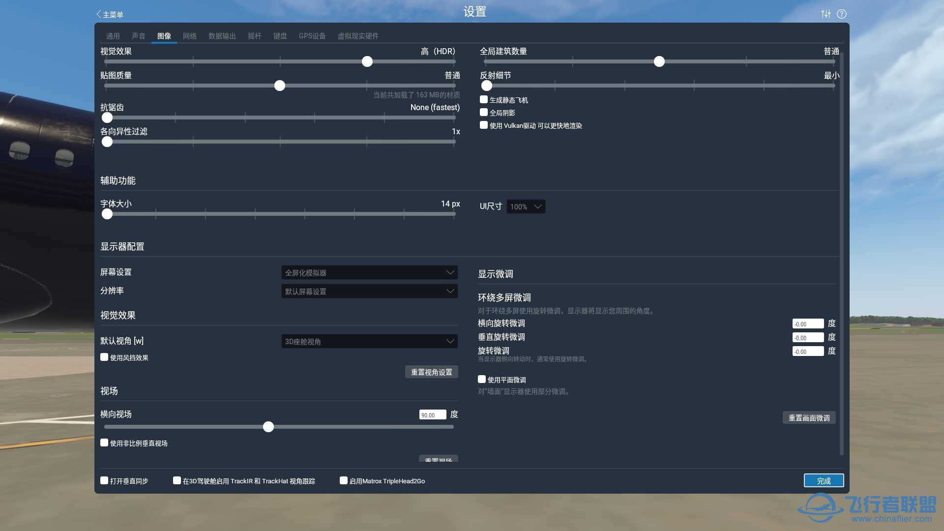Enable 生成静态飞机 checkbox
944x531 pixels.
tap(484, 99)
